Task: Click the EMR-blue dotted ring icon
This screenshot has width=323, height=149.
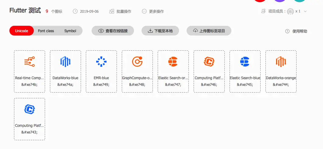Action: (101, 61)
